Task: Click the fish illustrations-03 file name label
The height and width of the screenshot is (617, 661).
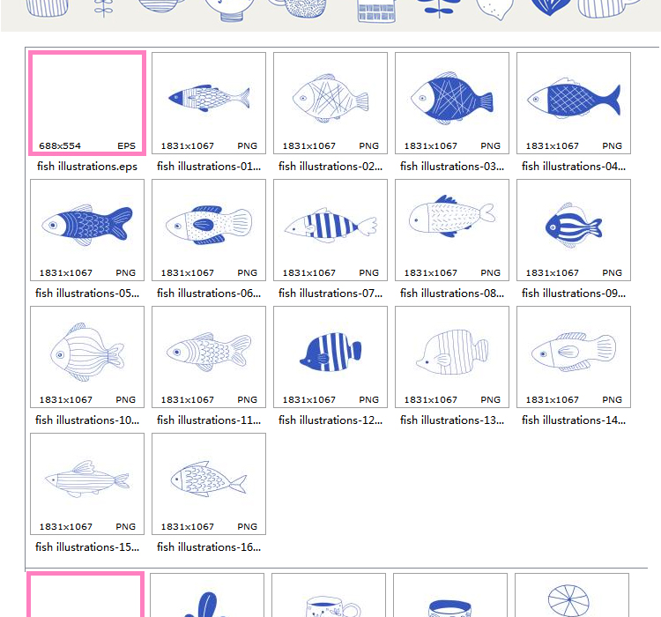Action: [452, 167]
